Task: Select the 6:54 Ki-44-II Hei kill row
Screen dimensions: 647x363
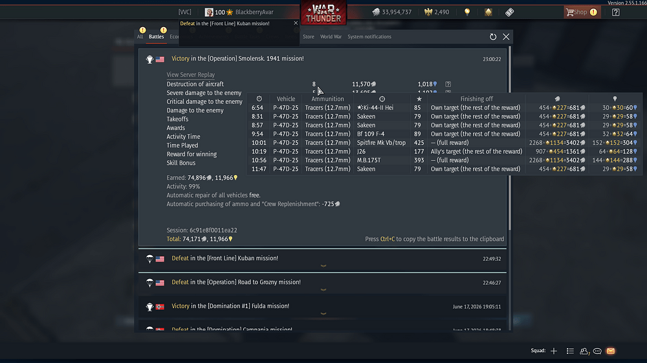Action: [x=444, y=107]
